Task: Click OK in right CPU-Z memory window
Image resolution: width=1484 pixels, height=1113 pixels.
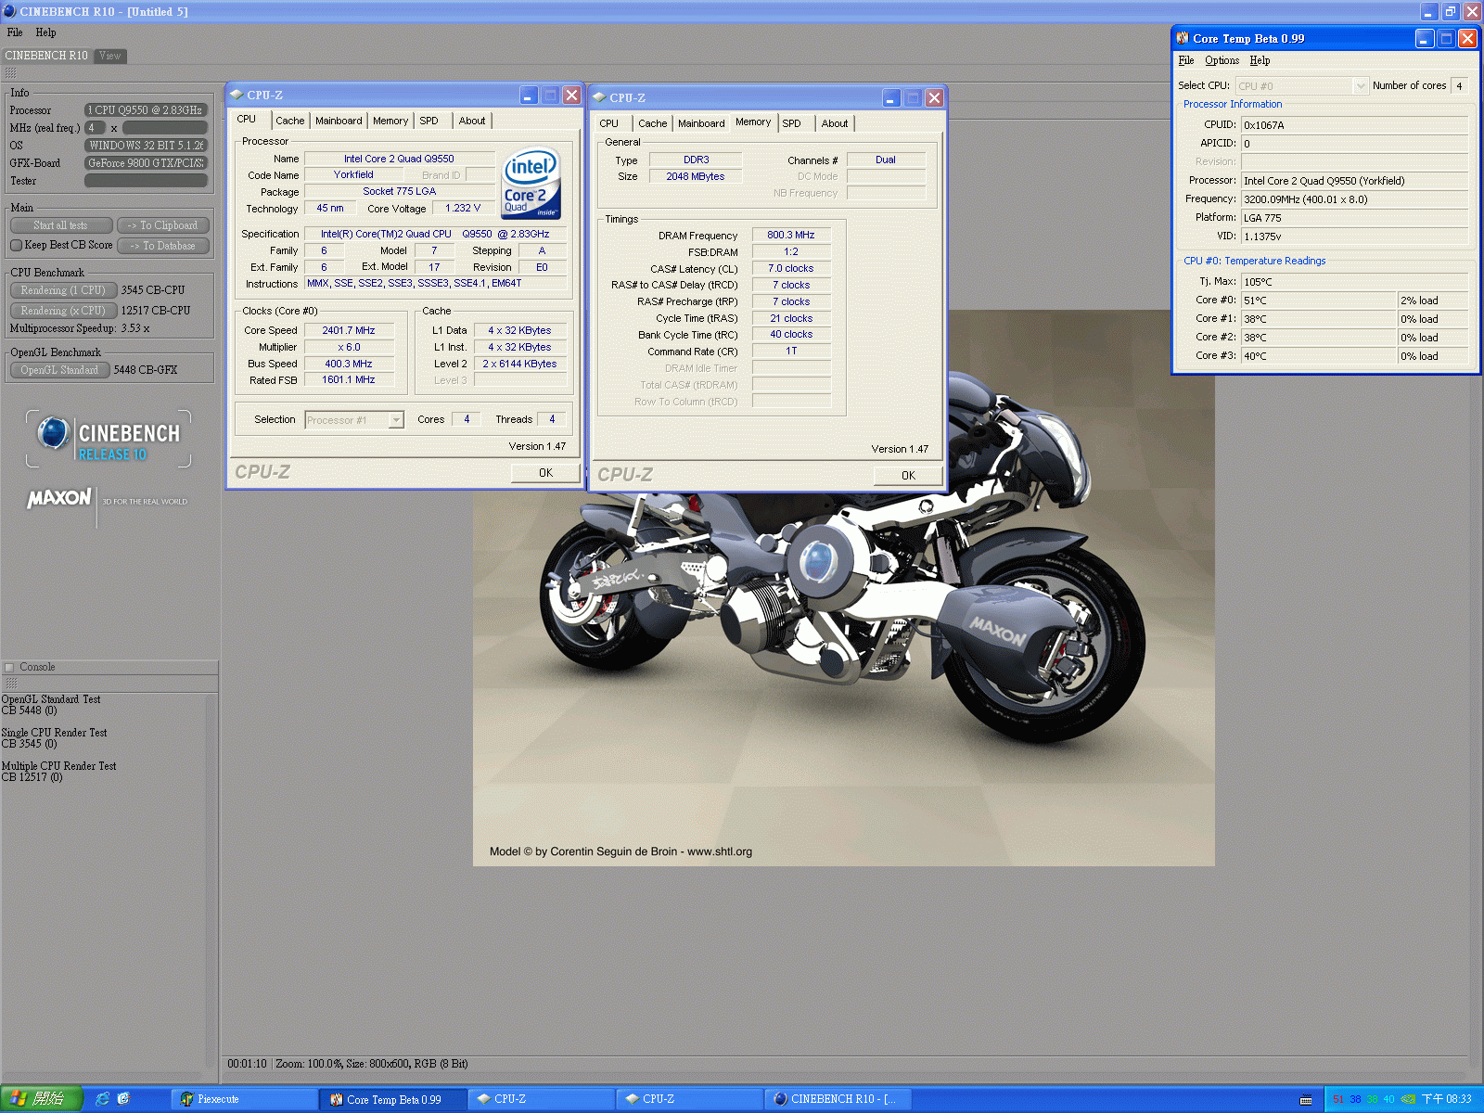Action: tap(908, 476)
